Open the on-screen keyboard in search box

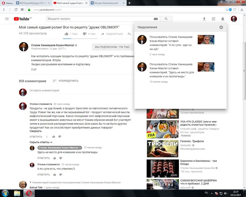[156, 19]
